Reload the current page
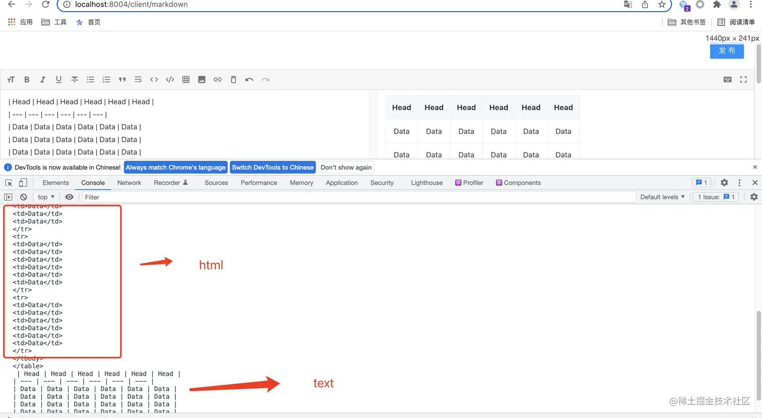Screen dimensions: 762x418 pyautogui.click(x=45, y=5)
